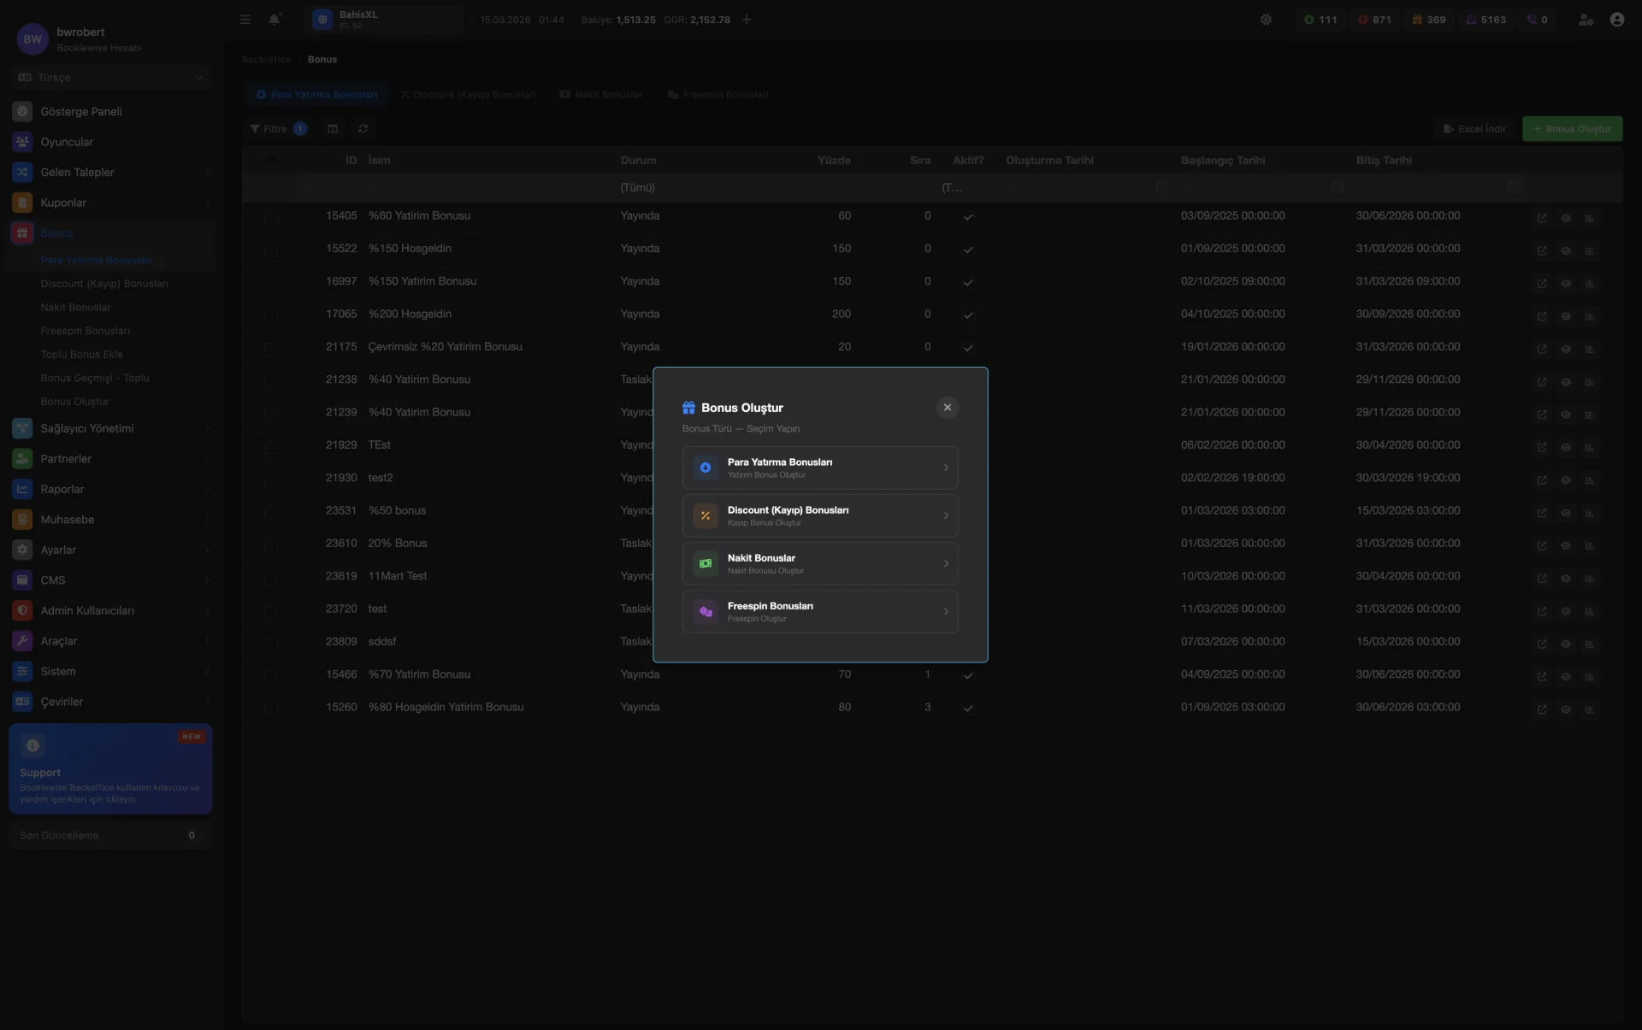The width and height of the screenshot is (1642, 1030).
Task: Check the row checkbox for ID 15522
Action: tap(271, 250)
